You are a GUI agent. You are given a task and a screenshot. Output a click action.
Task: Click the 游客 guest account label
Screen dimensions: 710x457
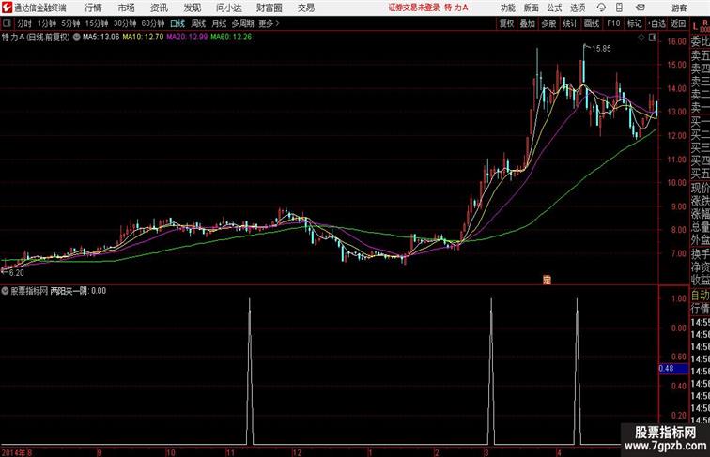pyautogui.click(x=679, y=8)
